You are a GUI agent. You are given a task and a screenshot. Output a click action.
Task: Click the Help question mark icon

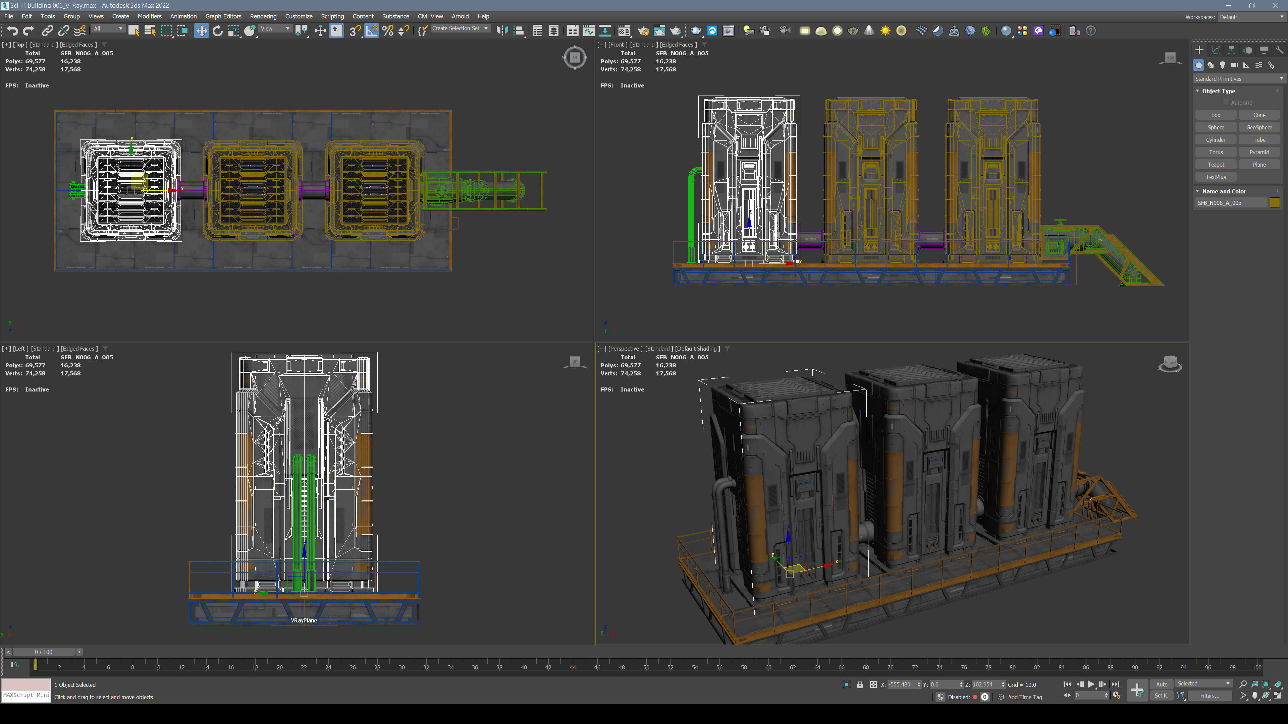(1091, 31)
